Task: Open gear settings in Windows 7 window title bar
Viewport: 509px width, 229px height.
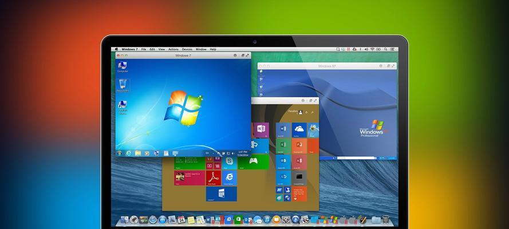Action: pyautogui.click(x=235, y=56)
